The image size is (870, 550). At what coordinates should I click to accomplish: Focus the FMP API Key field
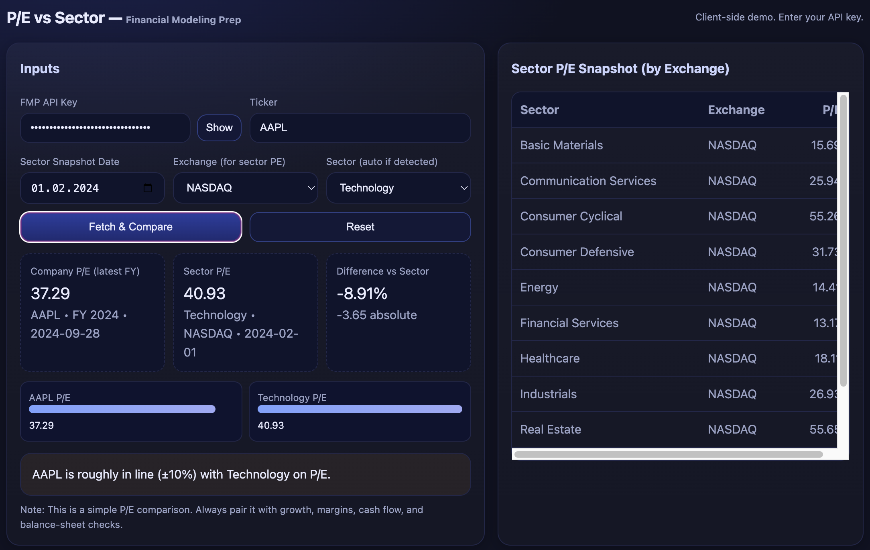tap(105, 128)
